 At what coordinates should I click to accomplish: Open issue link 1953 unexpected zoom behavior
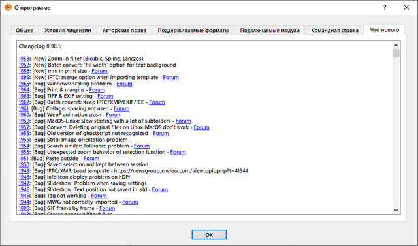[24, 152]
